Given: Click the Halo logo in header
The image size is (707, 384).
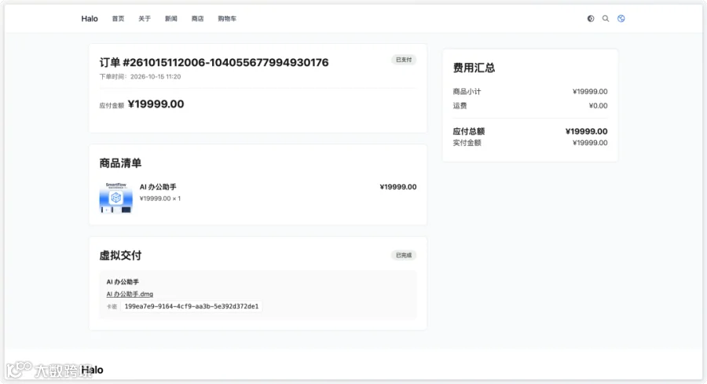Looking at the screenshot, I should pyautogui.click(x=90, y=19).
